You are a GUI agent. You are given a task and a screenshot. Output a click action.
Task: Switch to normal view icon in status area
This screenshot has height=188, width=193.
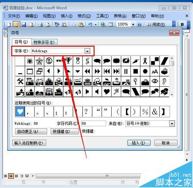click(5, 176)
